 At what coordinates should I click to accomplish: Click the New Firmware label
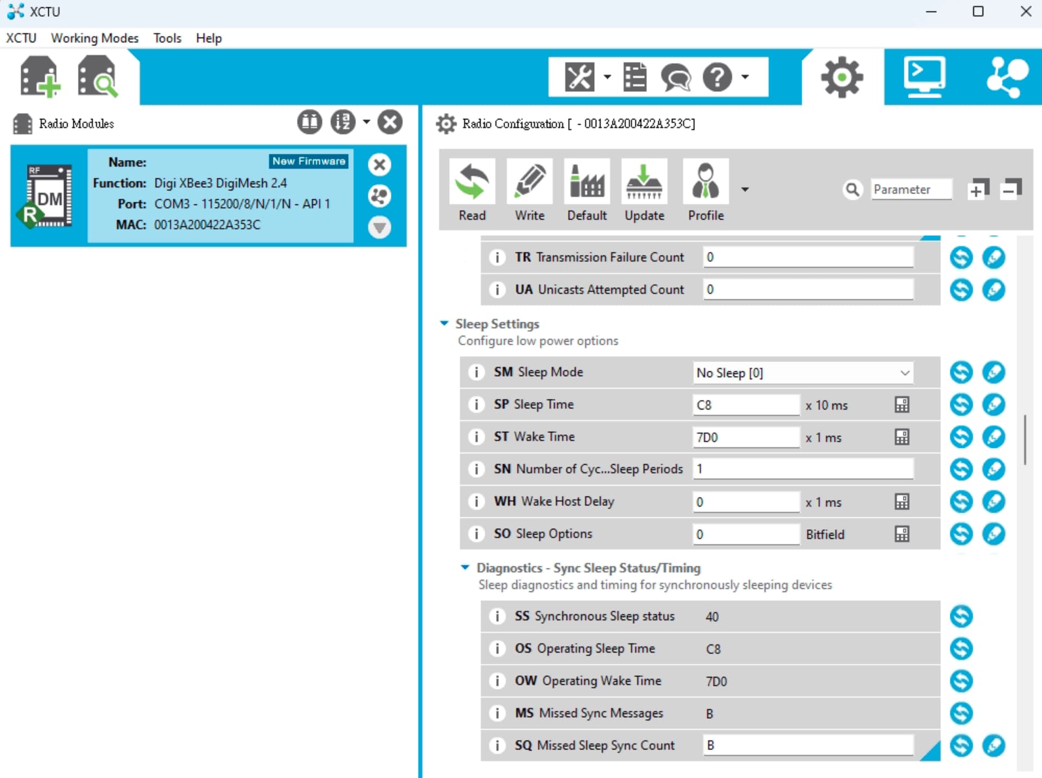tap(308, 161)
